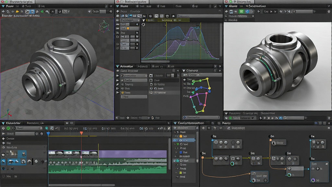Click the back arrow in the 3D viewport toolbar
Screen dimensions: 332x187
[3, 11]
